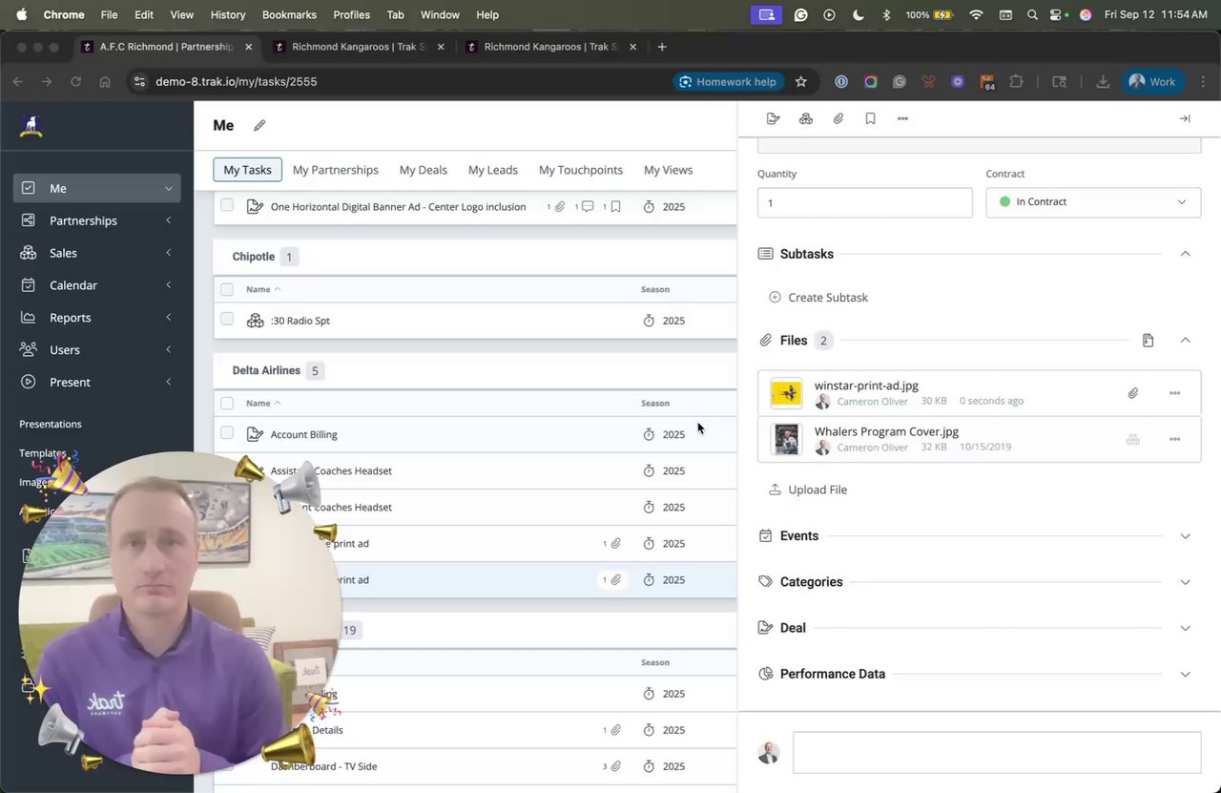Open the History menu in macOS menu bar

click(227, 15)
